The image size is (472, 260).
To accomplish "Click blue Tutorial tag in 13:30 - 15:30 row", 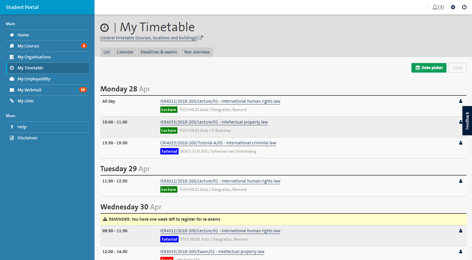I will pos(169,151).
